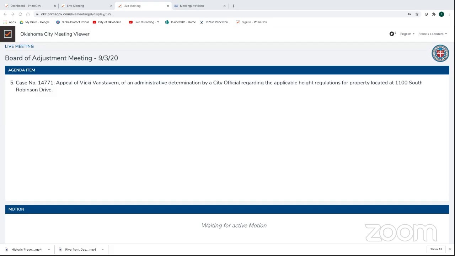This screenshot has height=256, width=455.
Task: Bookmark this page with star icon
Action: click(417, 14)
